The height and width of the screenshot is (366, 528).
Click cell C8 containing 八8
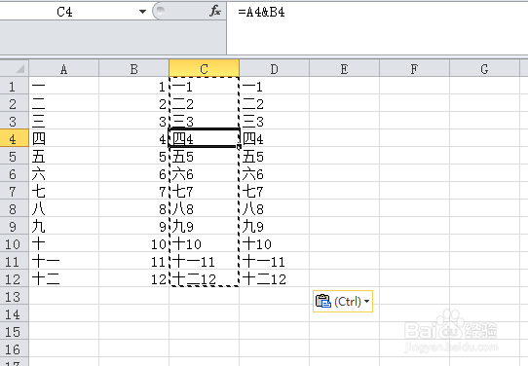tap(204, 208)
